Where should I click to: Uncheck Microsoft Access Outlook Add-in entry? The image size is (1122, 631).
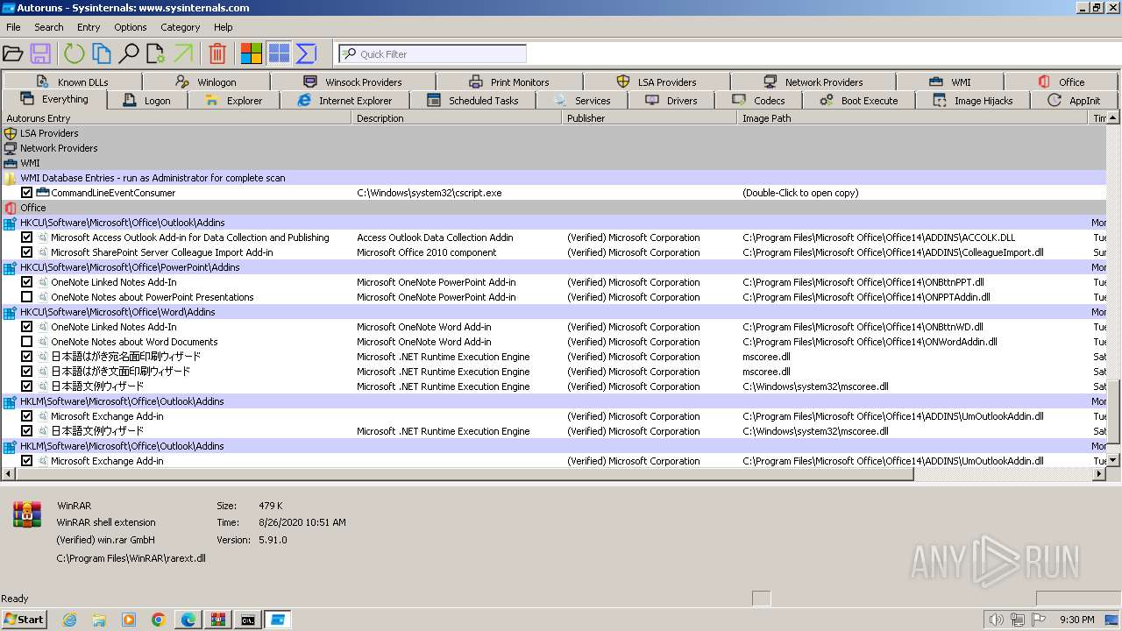pyautogui.click(x=27, y=238)
